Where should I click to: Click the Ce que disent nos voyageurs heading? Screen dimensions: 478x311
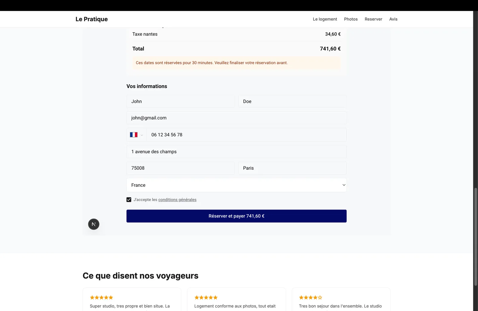pos(140,275)
